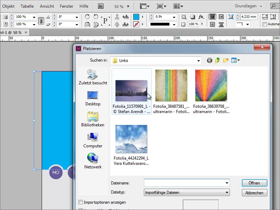This screenshot has height=210, width=280.
Task: Select wrap around bounding box icon
Action: [221, 17]
